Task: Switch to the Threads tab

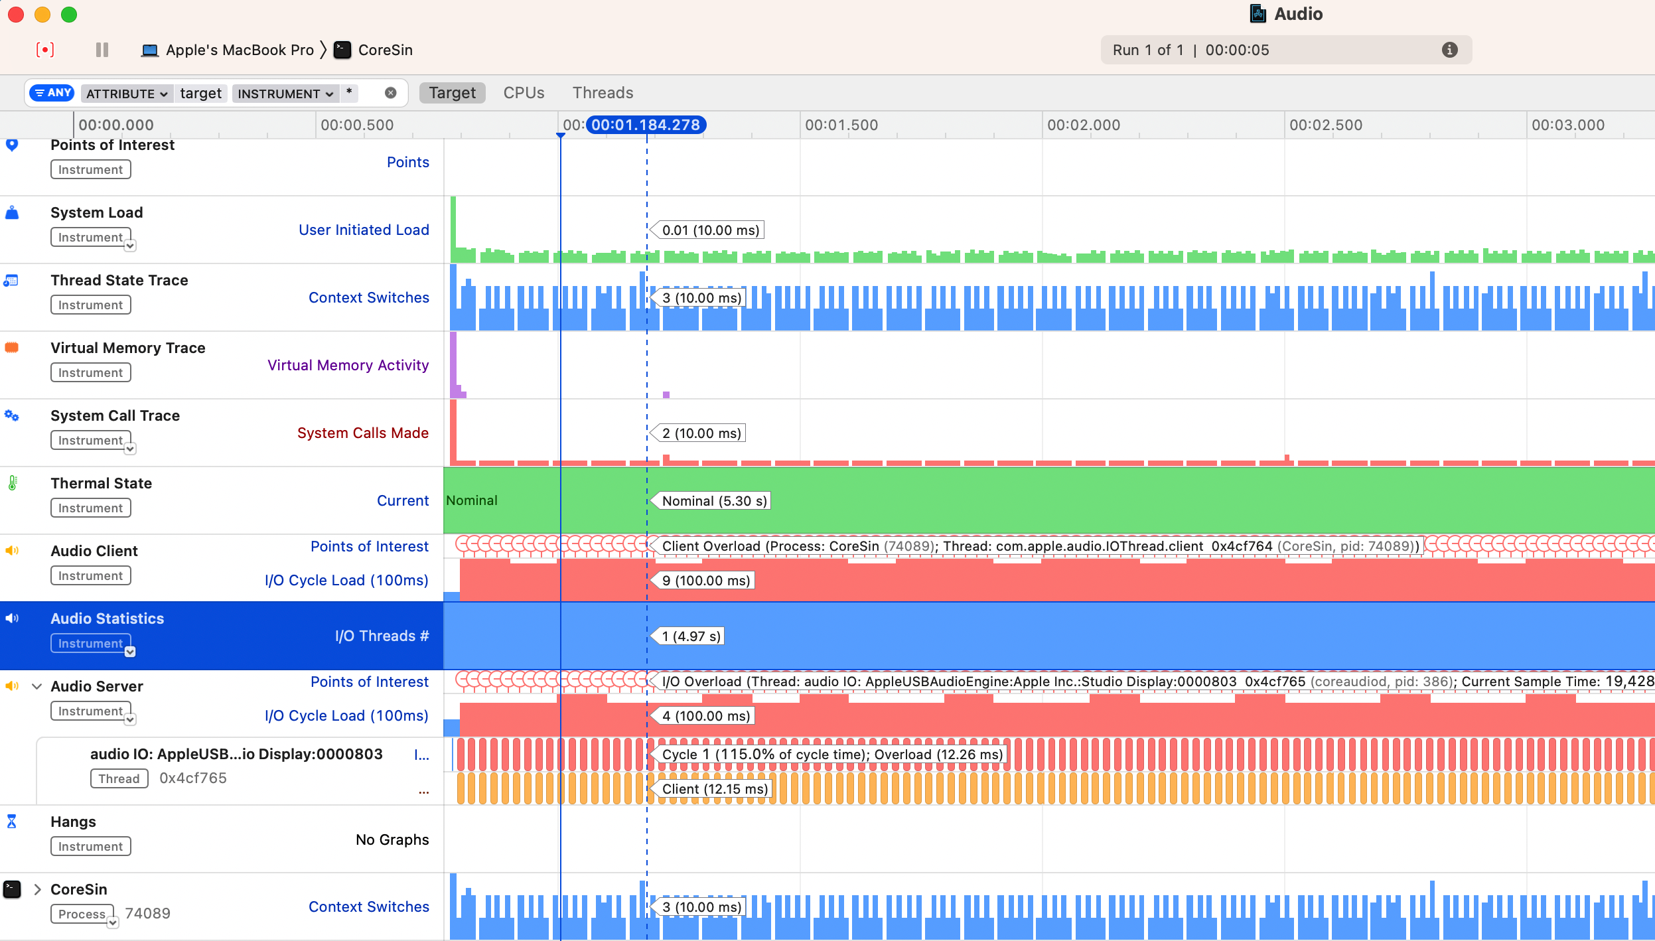Action: (601, 93)
